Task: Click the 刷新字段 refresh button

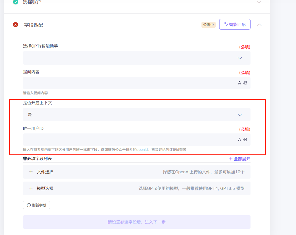Action: 36,205
